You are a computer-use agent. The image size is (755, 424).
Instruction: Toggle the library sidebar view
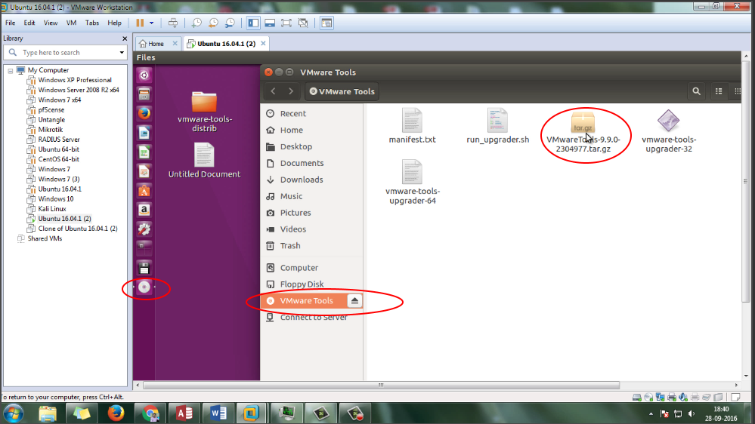253,23
